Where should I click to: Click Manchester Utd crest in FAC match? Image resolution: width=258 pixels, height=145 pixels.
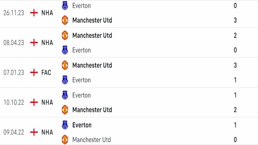point(65,65)
